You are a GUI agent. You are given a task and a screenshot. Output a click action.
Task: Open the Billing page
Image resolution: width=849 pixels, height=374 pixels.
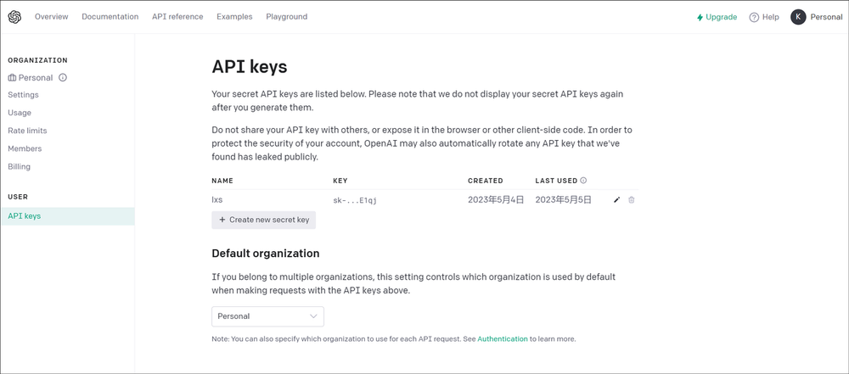pyautogui.click(x=20, y=167)
